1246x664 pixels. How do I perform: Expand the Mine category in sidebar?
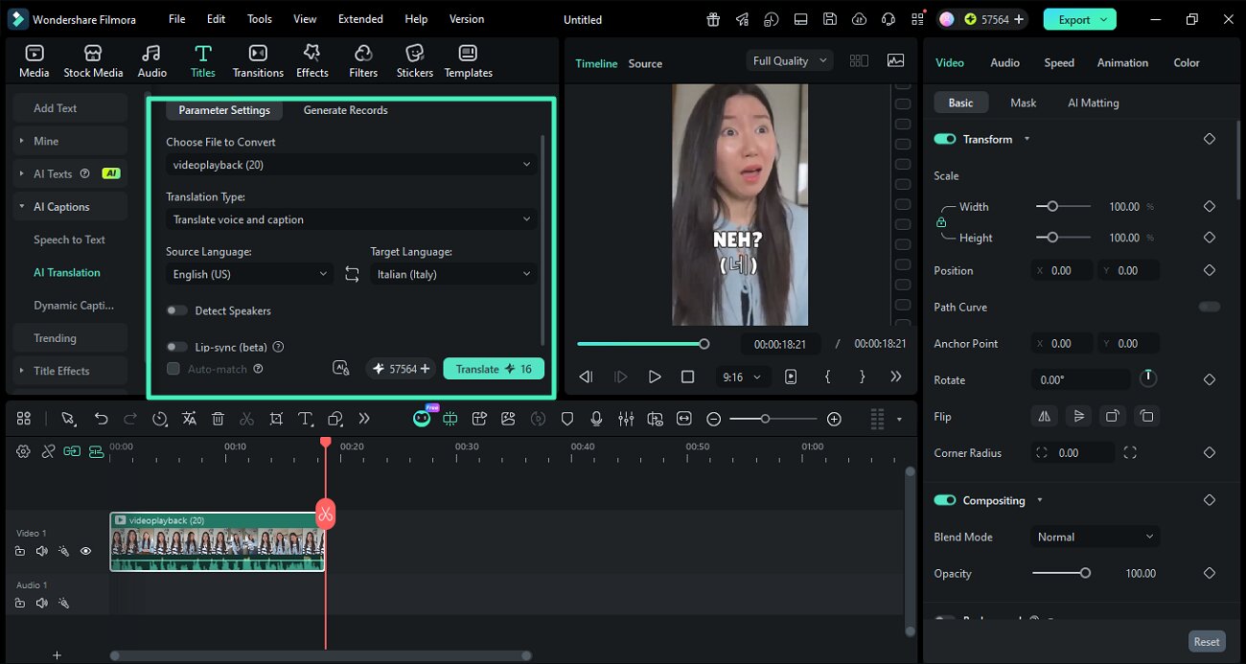click(70, 141)
